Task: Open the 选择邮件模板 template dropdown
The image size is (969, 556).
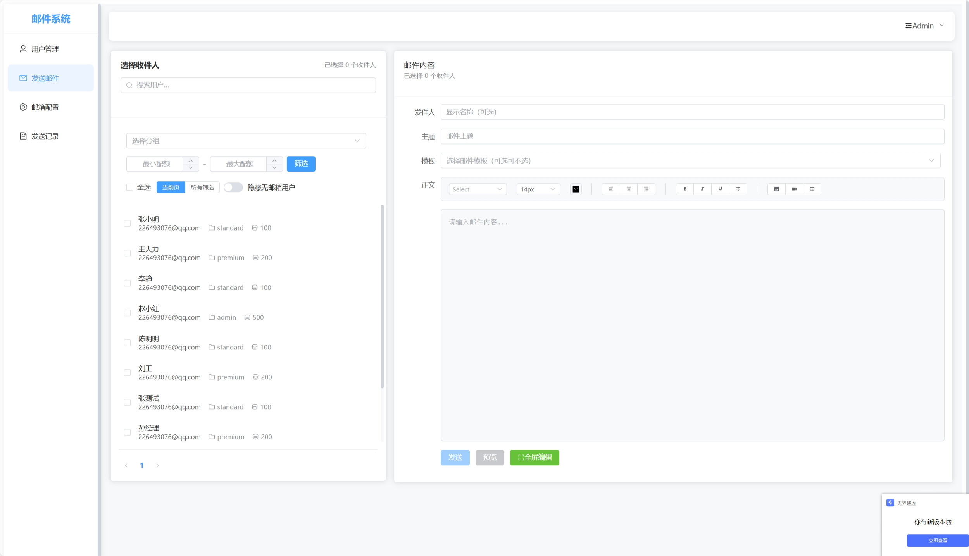Action: pyautogui.click(x=690, y=160)
